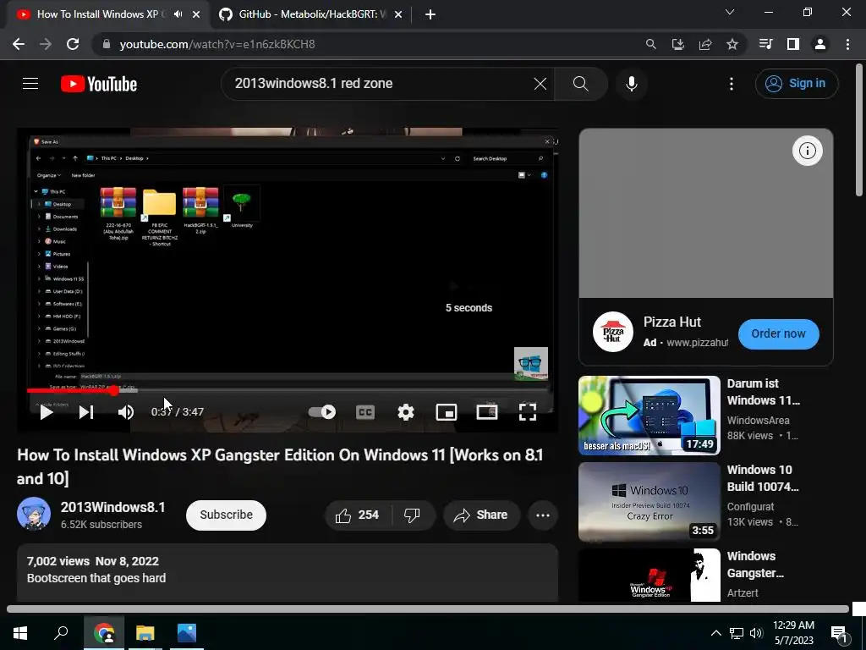Screen dimensions: 866x650
Task: Open the taskbar volume control
Action: (x=756, y=633)
